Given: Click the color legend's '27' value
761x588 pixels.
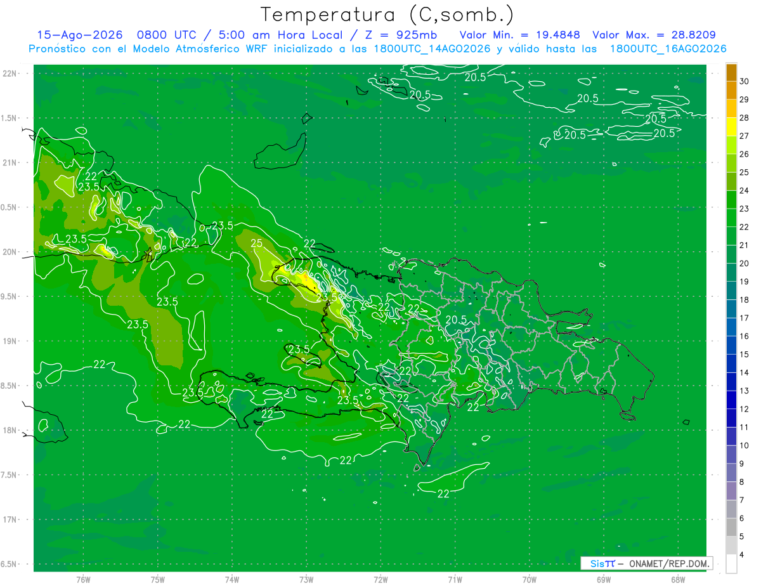Looking at the screenshot, I should pos(745,136).
